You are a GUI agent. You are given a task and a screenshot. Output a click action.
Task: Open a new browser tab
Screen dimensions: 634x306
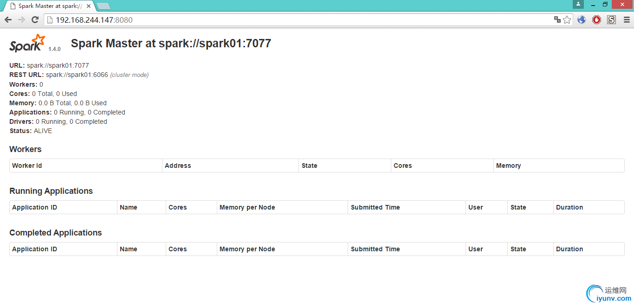(x=104, y=6)
